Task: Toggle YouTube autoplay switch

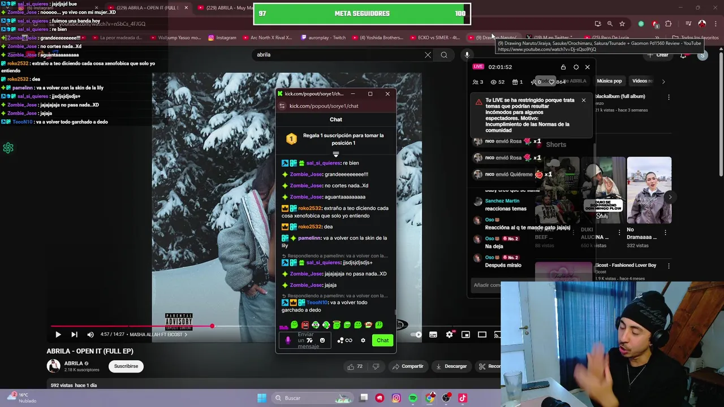Action: pos(417,335)
